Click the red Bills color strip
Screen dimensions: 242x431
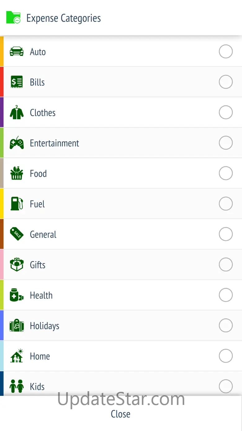coord(2,82)
